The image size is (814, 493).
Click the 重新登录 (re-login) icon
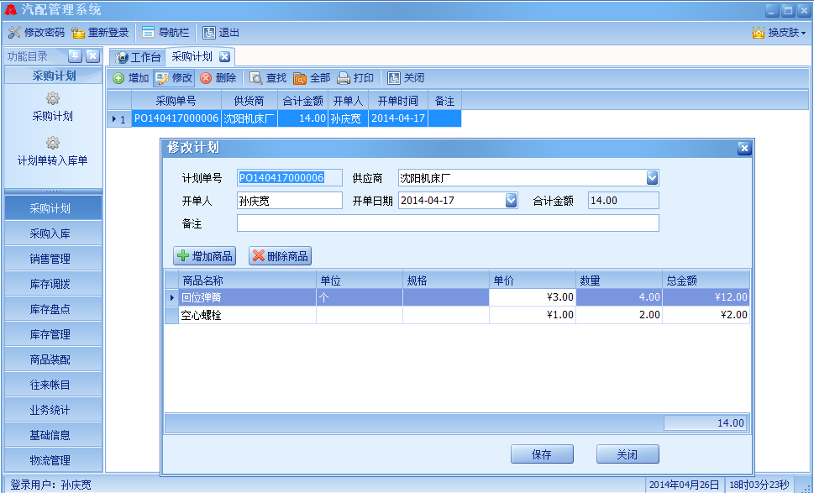pyautogui.click(x=78, y=33)
